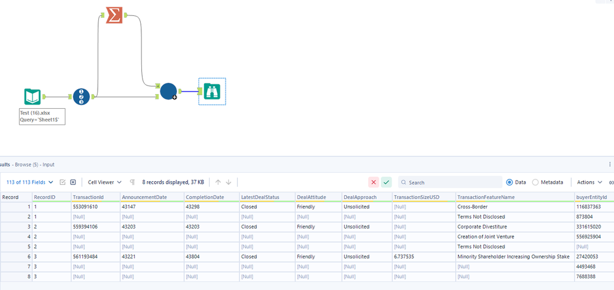Select the Corporate Divestiture cell
Screen dimensions: 614x290
[515, 227]
